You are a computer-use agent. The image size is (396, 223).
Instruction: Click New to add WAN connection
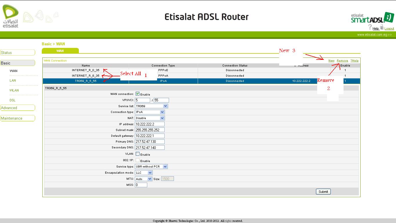(331, 61)
